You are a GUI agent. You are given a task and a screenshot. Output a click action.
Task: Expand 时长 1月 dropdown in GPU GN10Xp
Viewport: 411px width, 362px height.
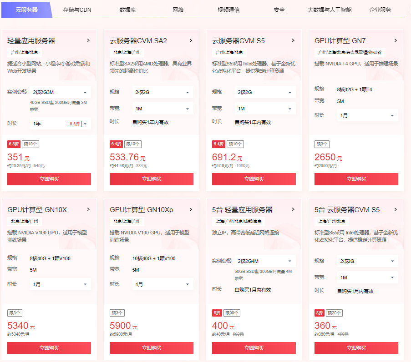163,284
